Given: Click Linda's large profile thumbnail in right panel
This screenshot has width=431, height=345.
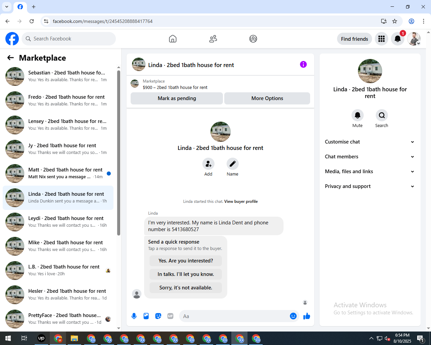Looking at the screenshot, I should (370, 71).
